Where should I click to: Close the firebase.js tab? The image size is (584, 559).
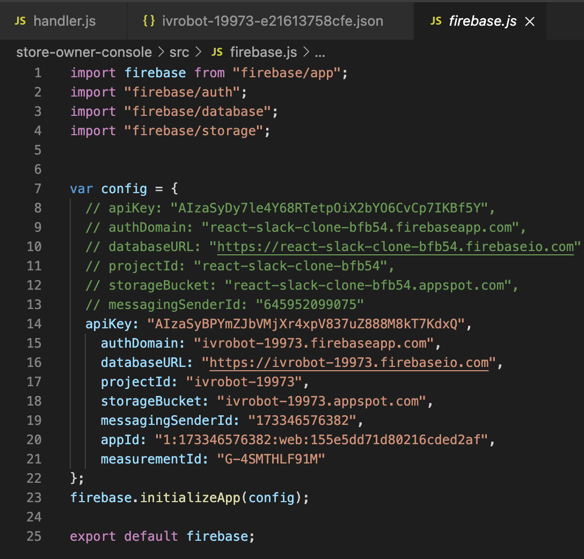[530, 21]
